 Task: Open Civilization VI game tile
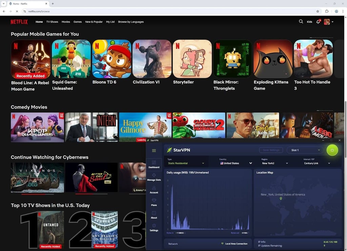(x=152, y=59)
